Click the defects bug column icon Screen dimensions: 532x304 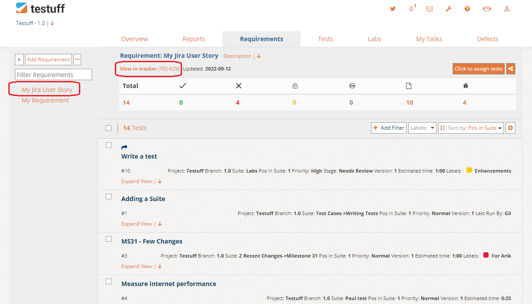click(x=466, y=86)
